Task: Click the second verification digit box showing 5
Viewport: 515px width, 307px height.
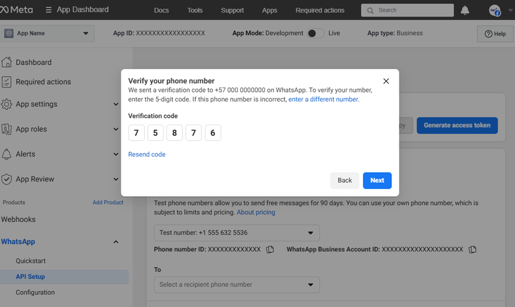Action: (155, 133)
